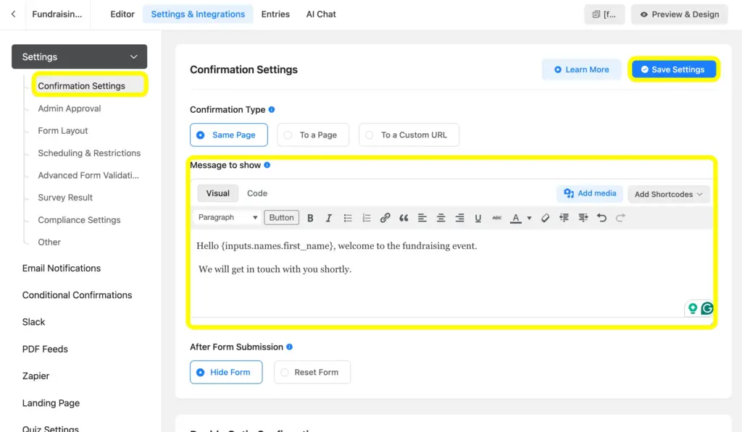Go back using the left arrow
742x432 pixels.
[x=13, y=14]
